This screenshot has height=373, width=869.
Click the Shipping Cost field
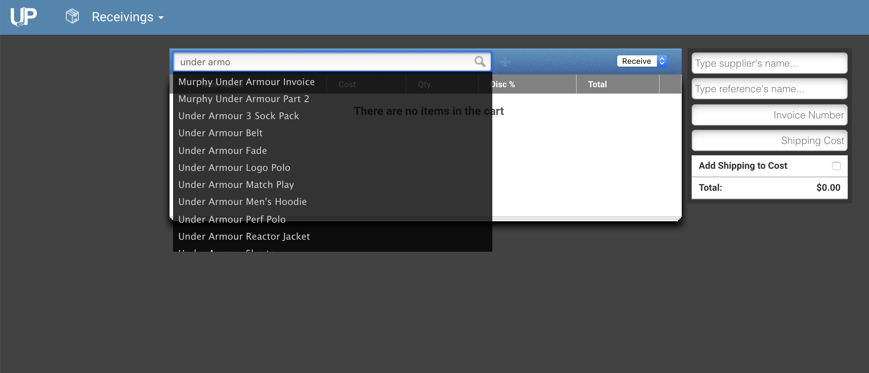pos(769,141)
